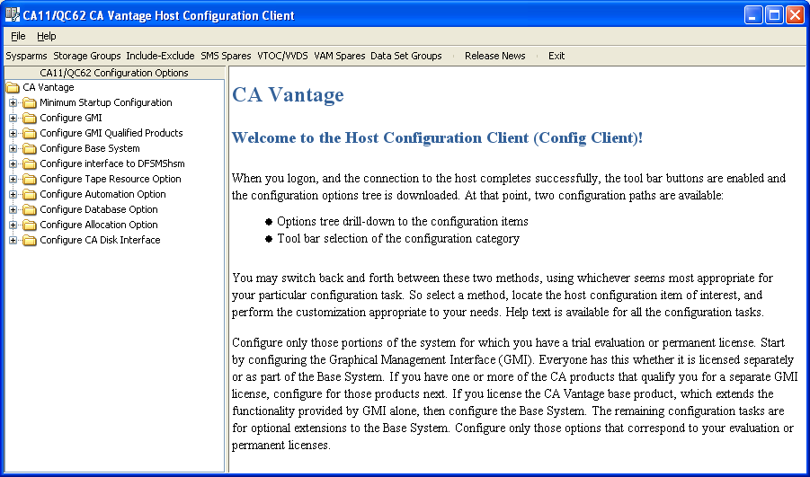This screenshot has height=477, width=810.
Task: Select Configure Tape Resource Option label
Action: pos(111,179)
